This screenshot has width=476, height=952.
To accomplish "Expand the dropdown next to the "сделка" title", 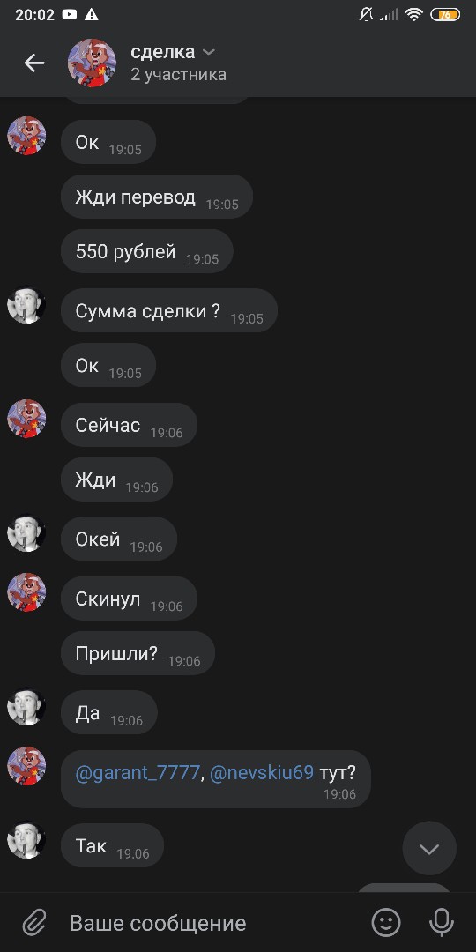I will [x=208, y=53].
